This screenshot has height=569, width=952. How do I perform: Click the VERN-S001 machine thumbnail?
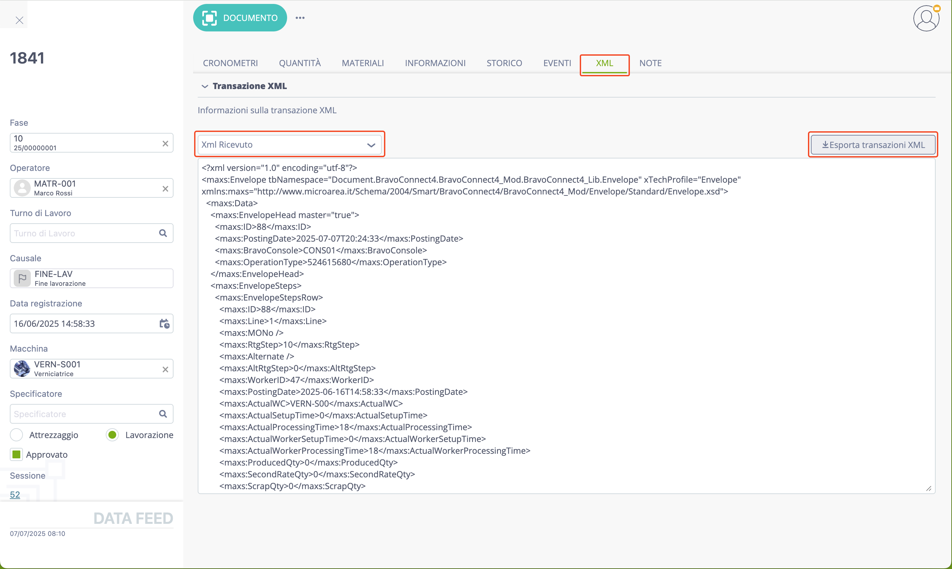click(x=22, y=368)
